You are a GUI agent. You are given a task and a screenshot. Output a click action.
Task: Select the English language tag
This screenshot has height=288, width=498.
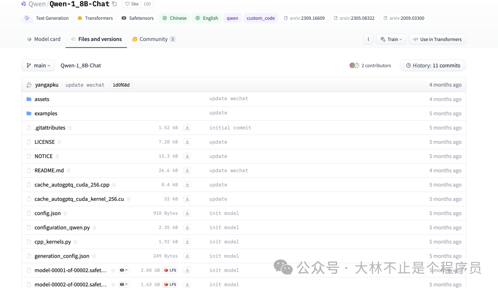click(207, 18)
